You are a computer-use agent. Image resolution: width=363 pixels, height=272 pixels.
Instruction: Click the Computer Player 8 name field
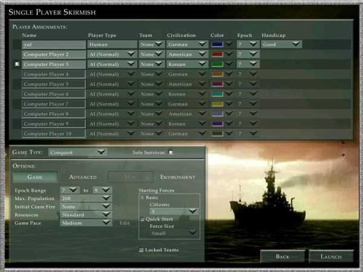[54, 114]
